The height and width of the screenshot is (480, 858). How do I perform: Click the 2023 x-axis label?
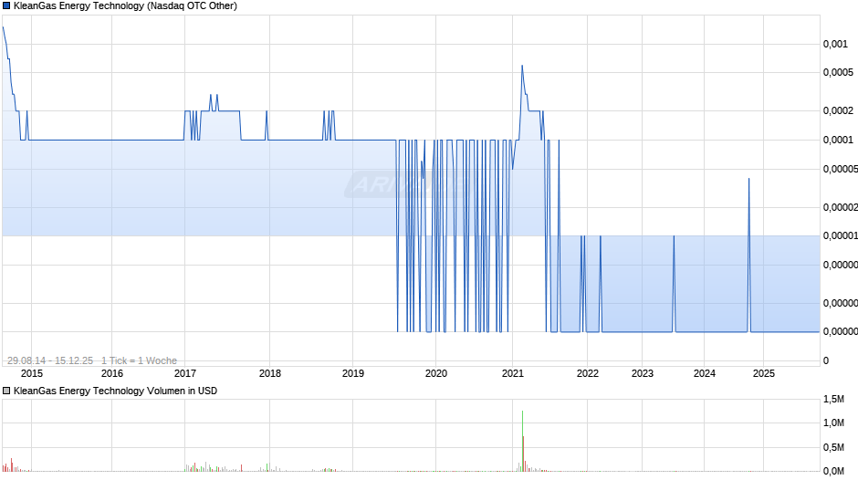(643, 373)
